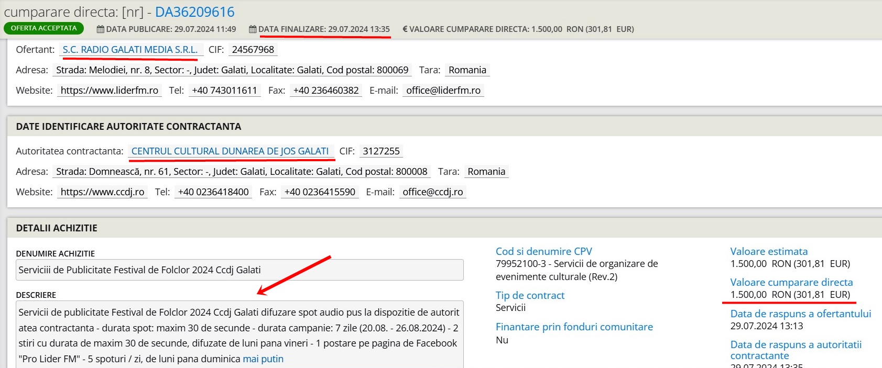Open S.C. RADIO GALATI MEDIA S.R.L. supplier link
The image size is (882, 368).
pyautogui.click(x=130, y=50)
